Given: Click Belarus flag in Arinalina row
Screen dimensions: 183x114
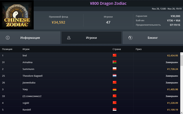Looking at the screenshot, I should 115,62.
